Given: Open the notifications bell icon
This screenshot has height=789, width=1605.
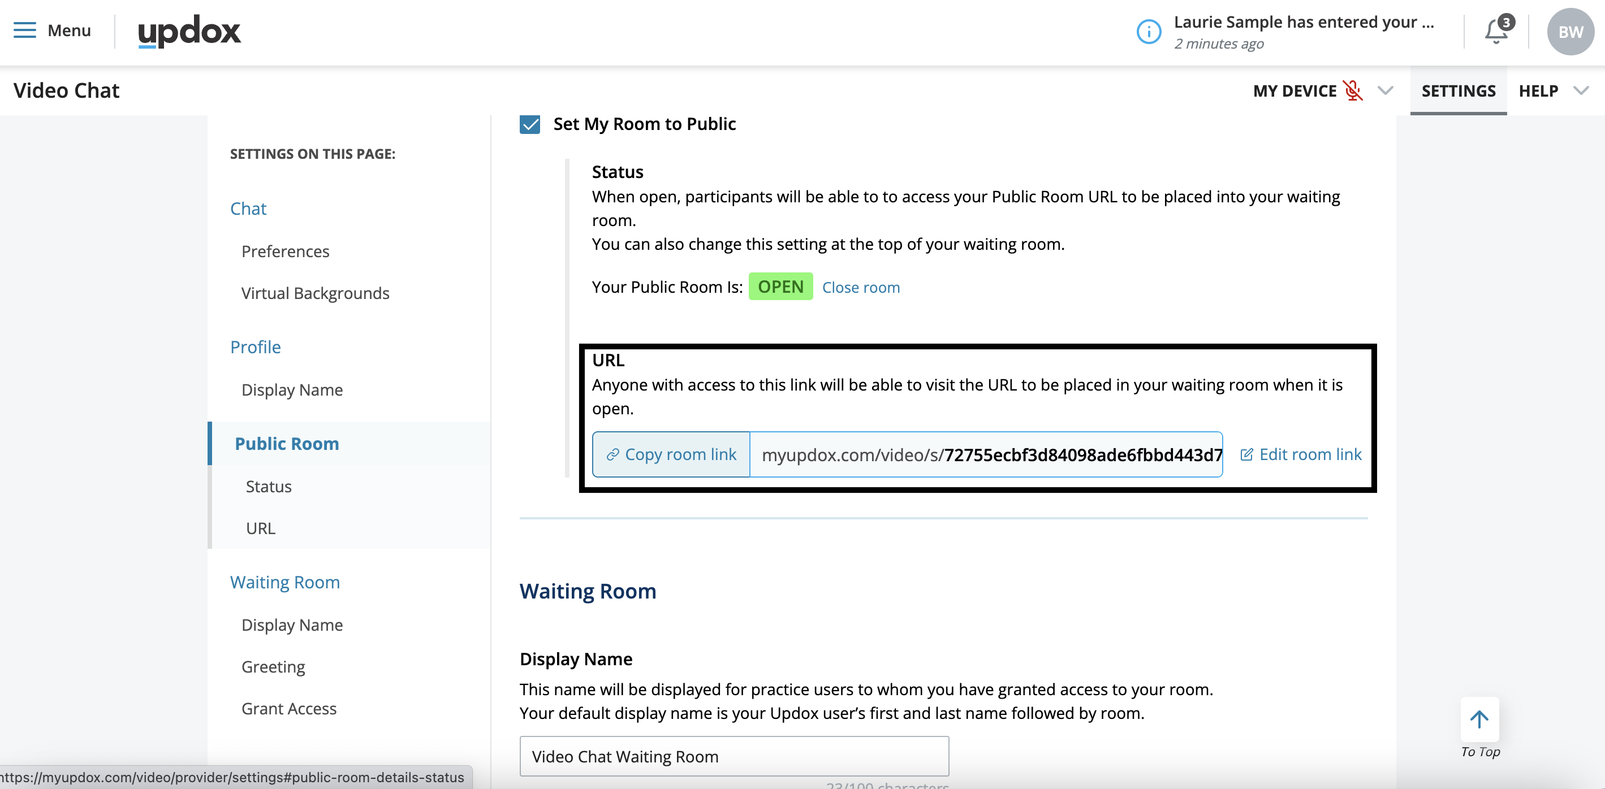Looking at the screenshot, I should click(x=1496, y=31).
